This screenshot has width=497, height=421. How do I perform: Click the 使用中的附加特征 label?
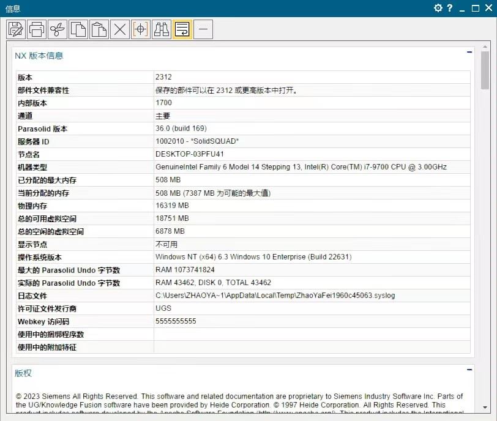pos(47,348)
